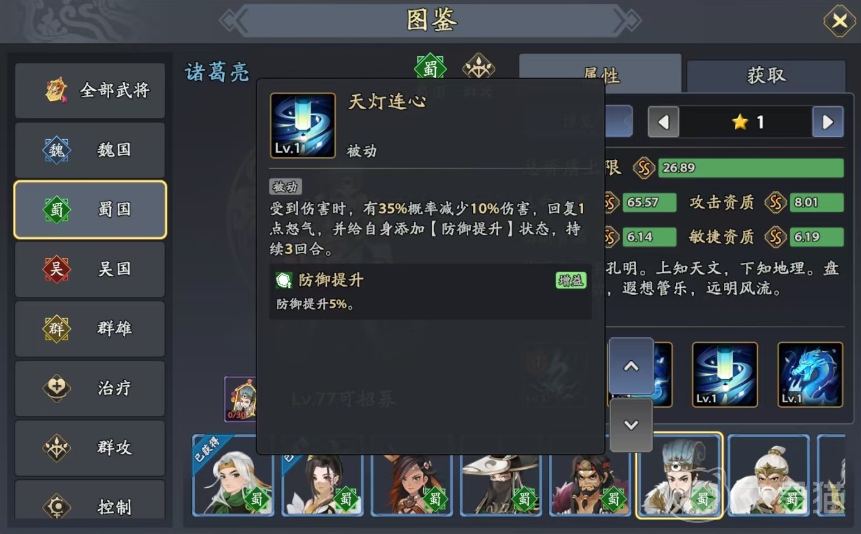861x534 pixels.
Task: Switch to the 获取 tab
Action: (766, 76)
